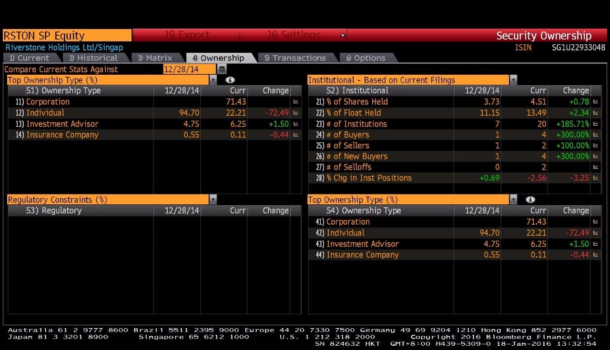This screenshot has height=350, width=610.
Task: Expand the Regulatory Constraints (%) dropdown
Action: tap(213, 200)
